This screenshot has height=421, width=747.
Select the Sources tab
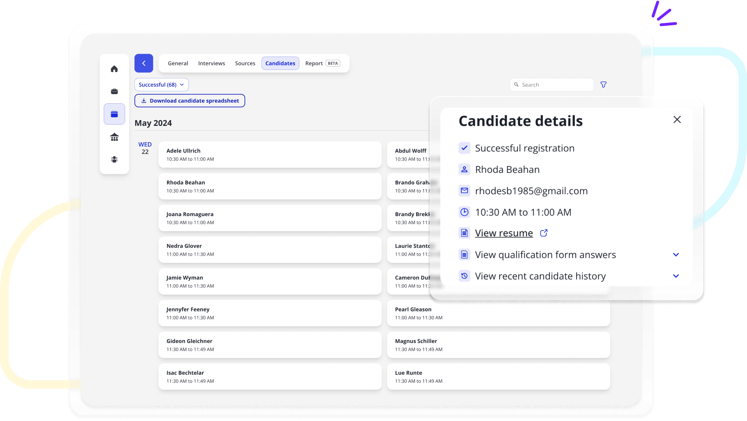point(244,63)
